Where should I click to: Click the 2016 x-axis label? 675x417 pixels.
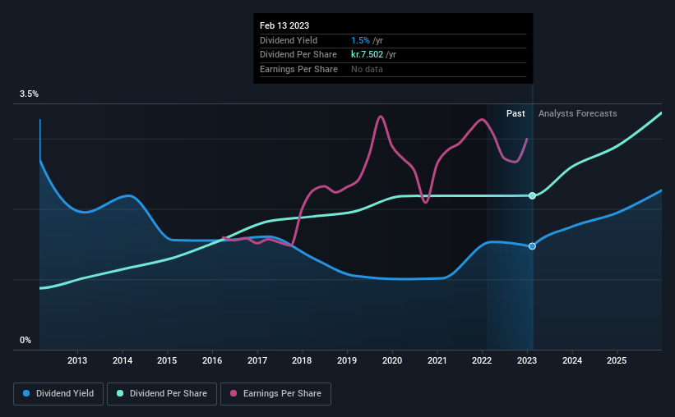point(212,360)
